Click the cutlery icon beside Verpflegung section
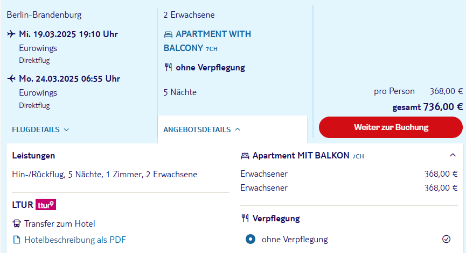This screenshot has height=253, width=466. pos(245,218)
